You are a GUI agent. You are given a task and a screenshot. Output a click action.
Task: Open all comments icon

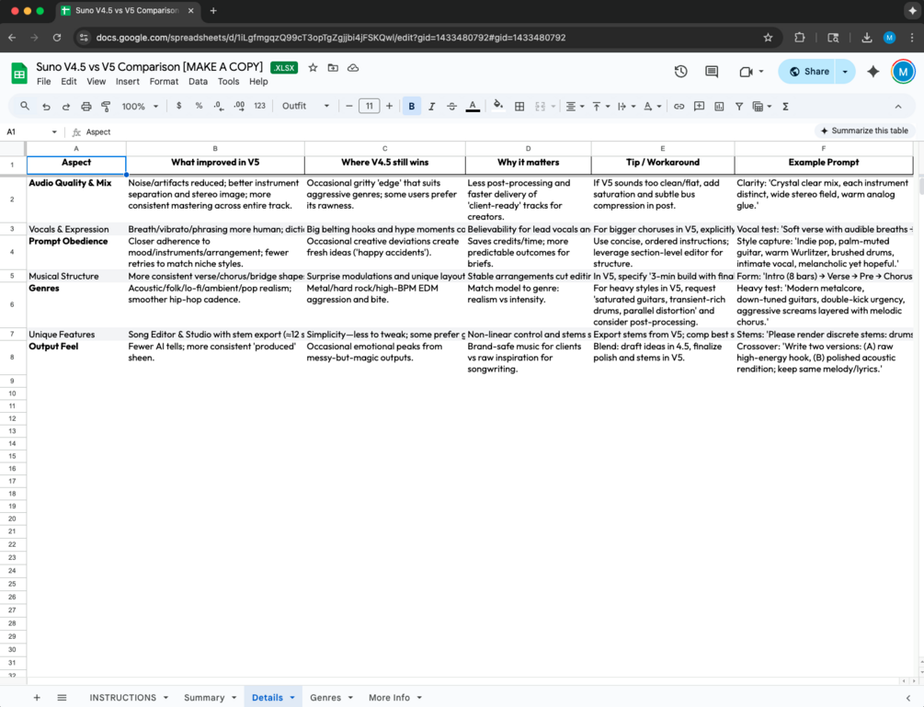click(x=712, y=72)
